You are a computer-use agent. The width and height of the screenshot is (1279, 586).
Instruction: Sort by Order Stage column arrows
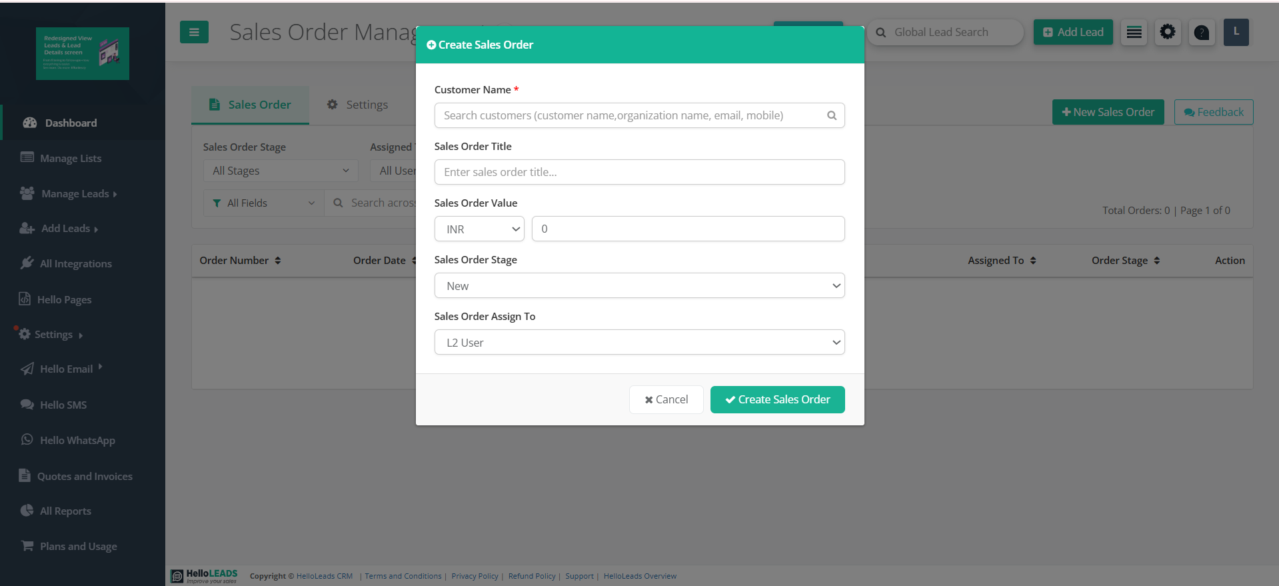click(x=1157, y=261)
